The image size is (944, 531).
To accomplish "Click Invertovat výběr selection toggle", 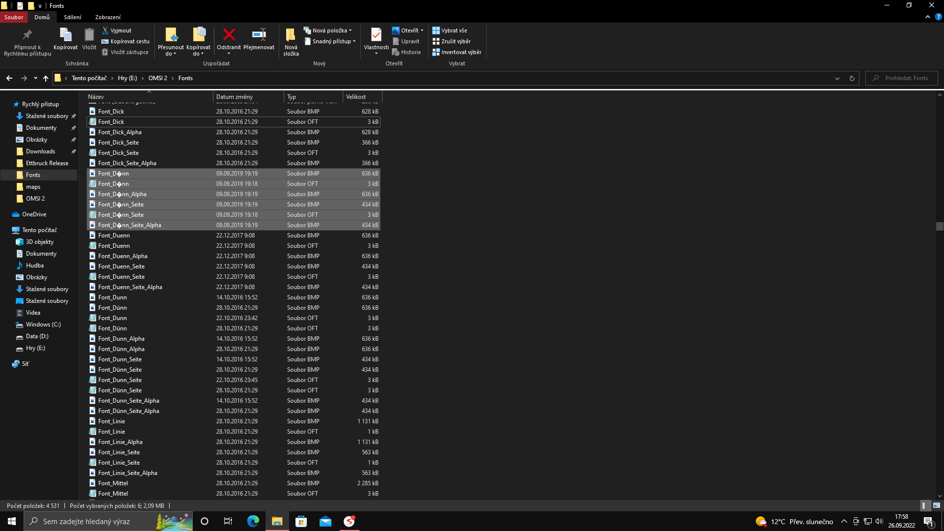I will tap(457, 52).
